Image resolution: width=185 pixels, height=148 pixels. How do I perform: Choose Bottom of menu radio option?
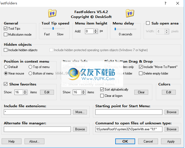pos(30,73)
